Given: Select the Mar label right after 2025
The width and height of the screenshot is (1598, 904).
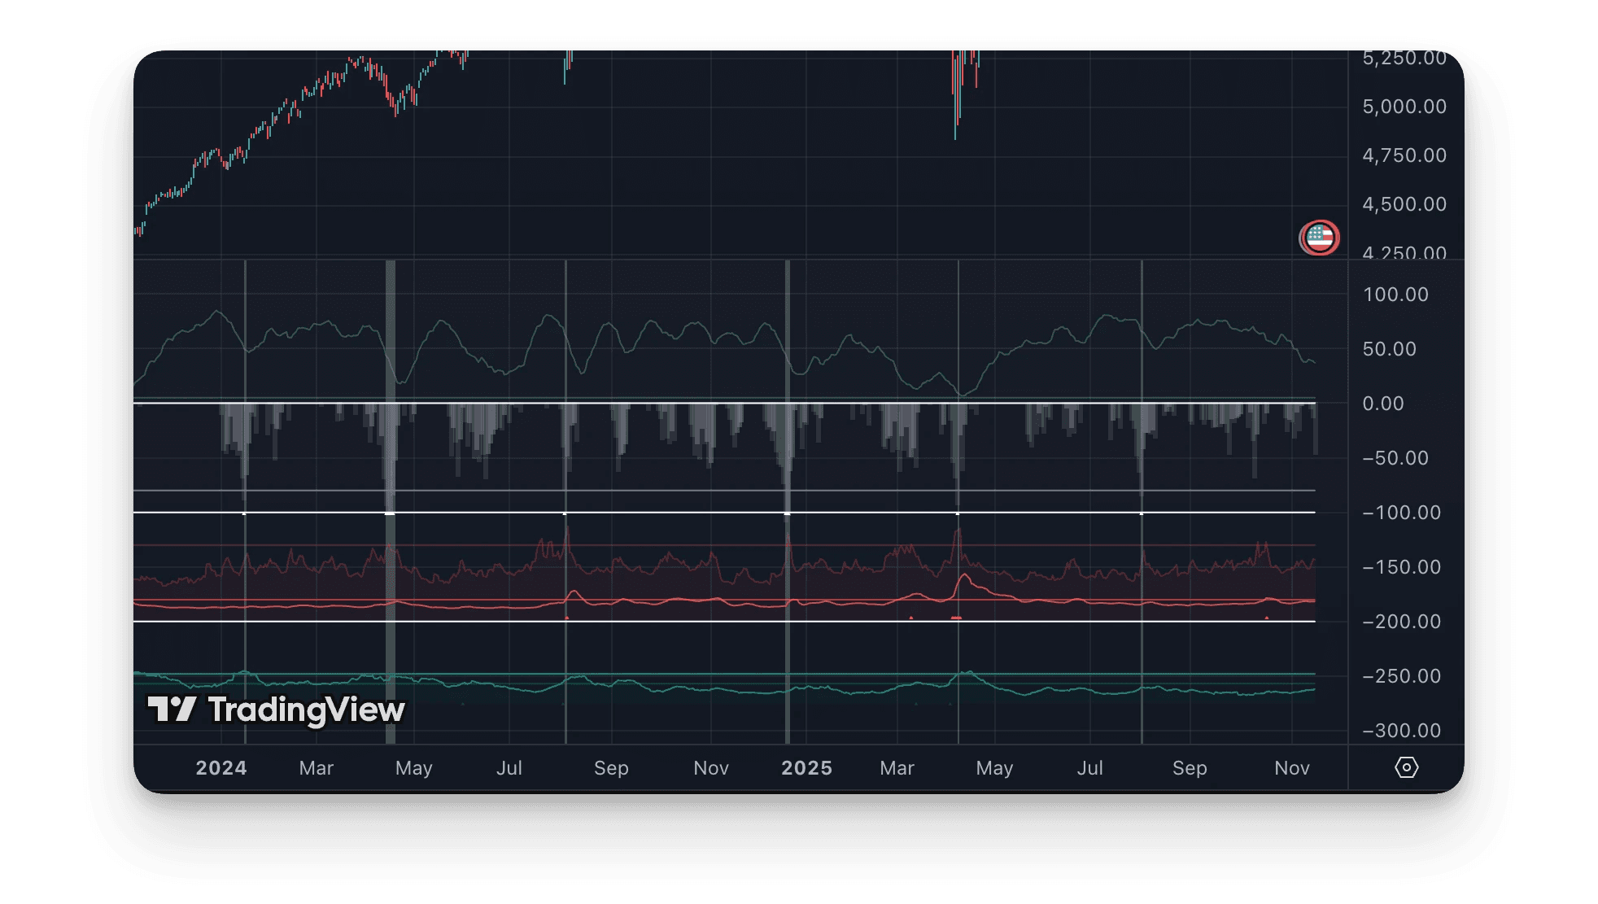Looking at the screenshot, I should point(897,768).
